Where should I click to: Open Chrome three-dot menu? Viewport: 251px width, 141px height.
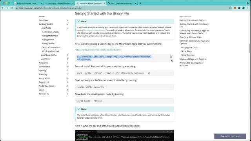[x=247, y=8]
